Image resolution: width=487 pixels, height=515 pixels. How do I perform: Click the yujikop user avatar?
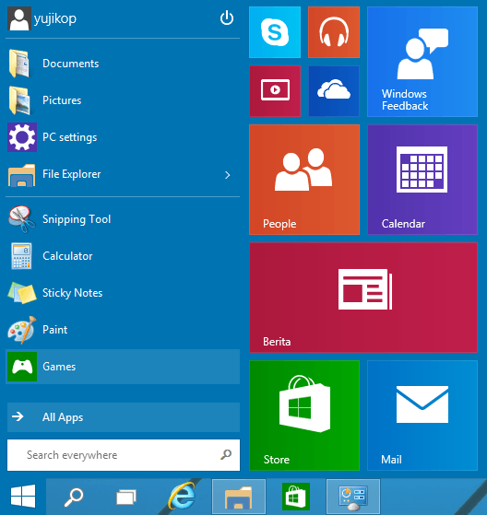click(x=19, y=18)
